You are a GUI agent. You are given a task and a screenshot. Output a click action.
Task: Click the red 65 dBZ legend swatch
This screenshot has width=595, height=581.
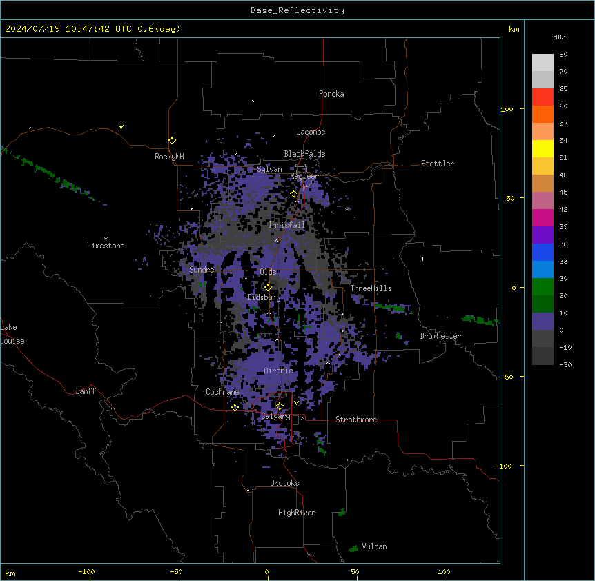[x=543, y=97]
